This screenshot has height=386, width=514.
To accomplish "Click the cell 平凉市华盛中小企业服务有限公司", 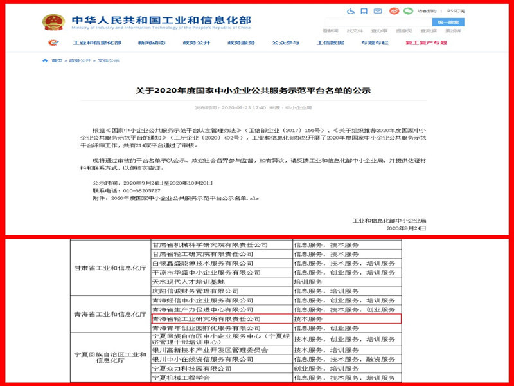I will tap(221, 272).
